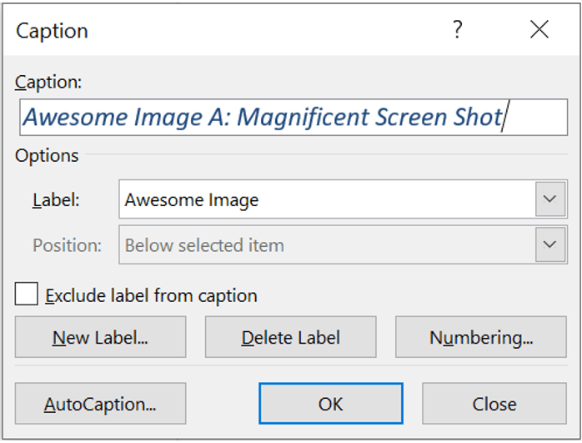Click the Caption dialog title bar
Viewport: 582px width, 443px height.
click(208, 31)
